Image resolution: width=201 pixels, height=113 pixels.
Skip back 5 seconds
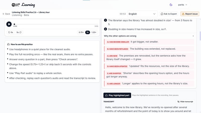point(11,32)
